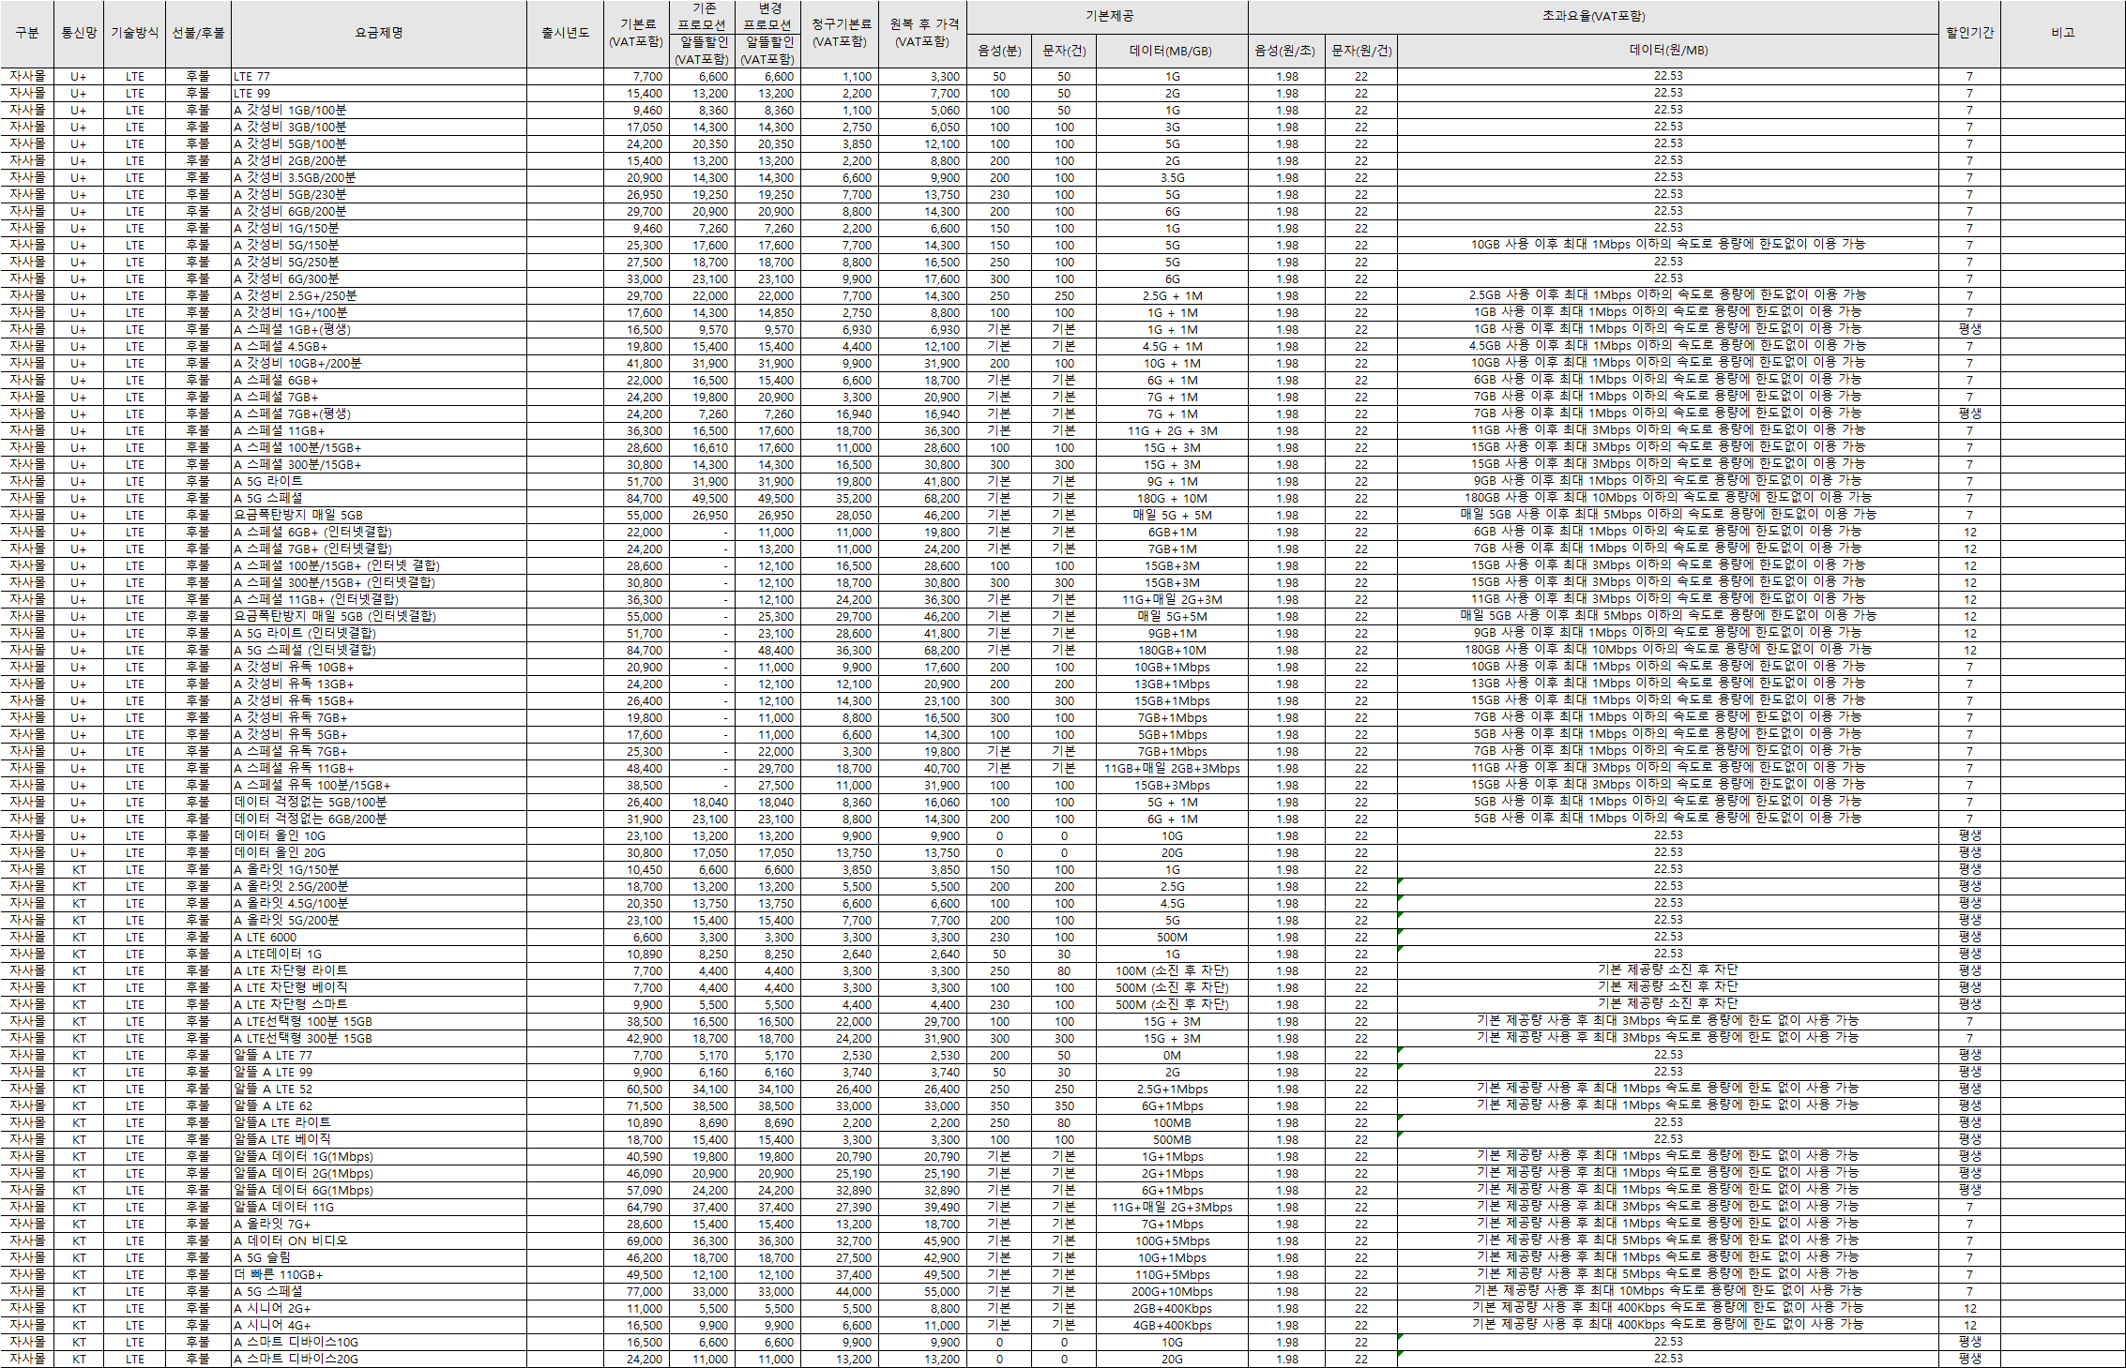Select plan cell 더 빠른 110GB+
2126x1368 pixels.
click(x=379, y=1275)
